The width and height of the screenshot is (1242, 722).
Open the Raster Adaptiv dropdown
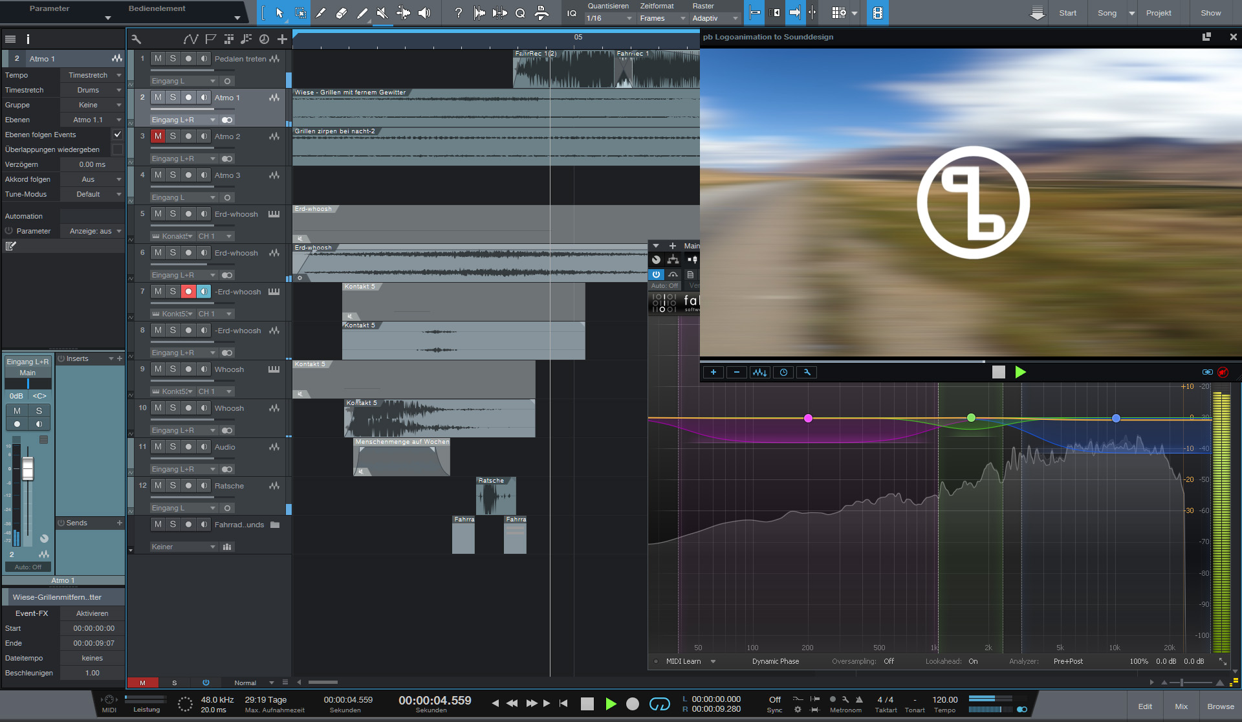715,18
